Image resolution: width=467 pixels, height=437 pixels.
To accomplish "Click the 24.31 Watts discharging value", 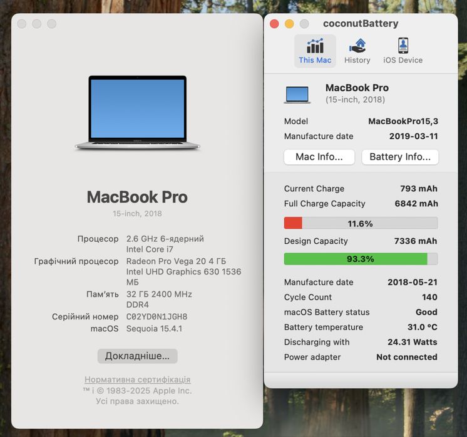I will click(412, 342).
